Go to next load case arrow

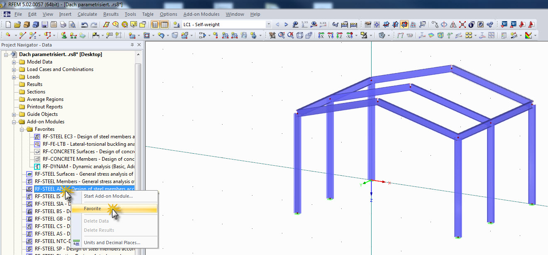(286, 25)
